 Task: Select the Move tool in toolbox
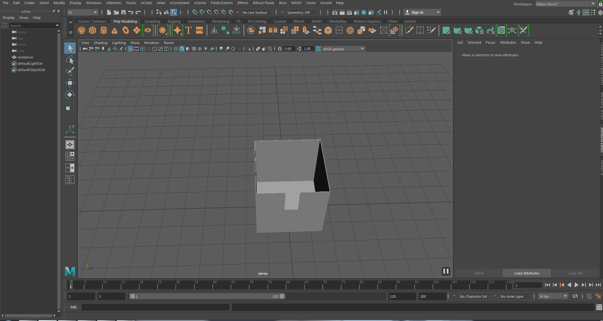[x=70, y=83]
